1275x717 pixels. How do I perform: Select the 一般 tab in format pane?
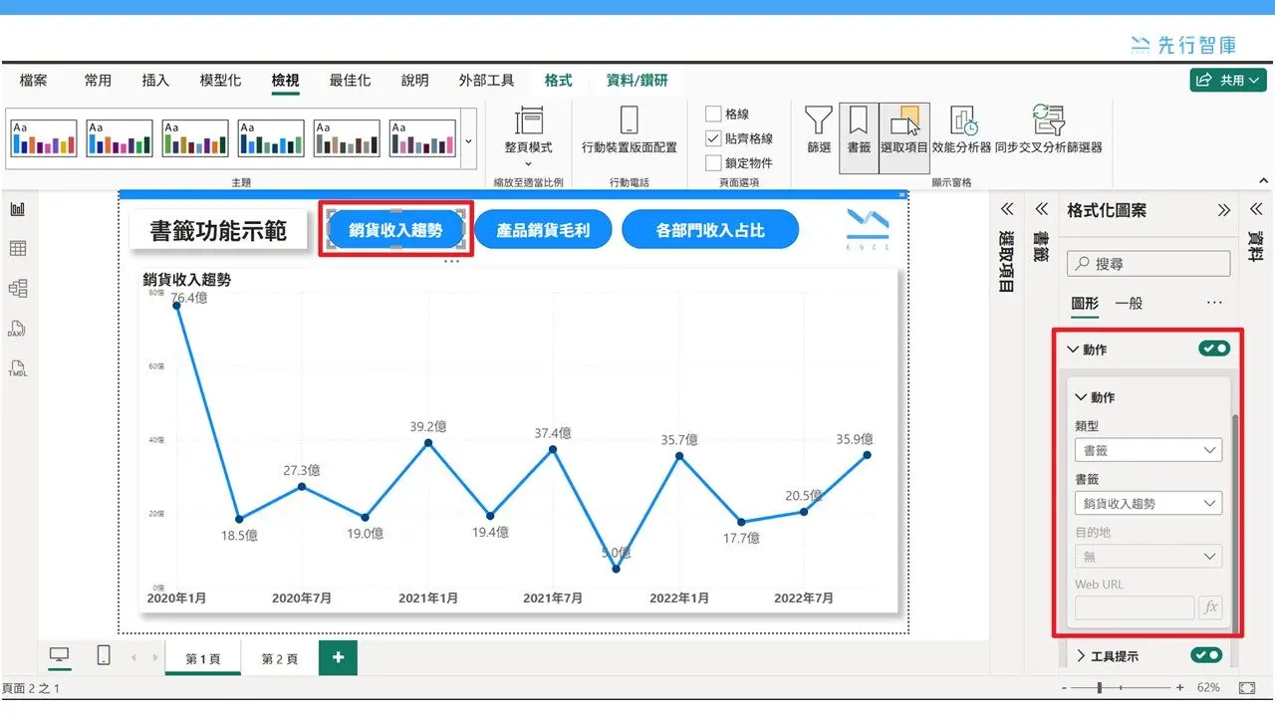click(x=1129, y=303)
